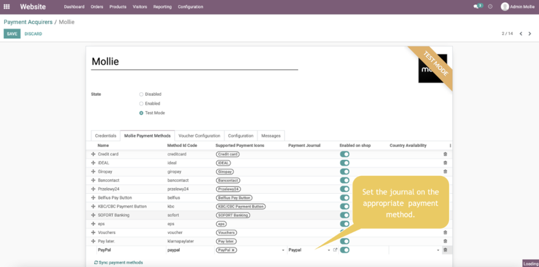Image resolution: width=539 pixels, height=267 pixels.
Task: Toggle Belfius Pay Button enabled on shop
Action: 344,198
